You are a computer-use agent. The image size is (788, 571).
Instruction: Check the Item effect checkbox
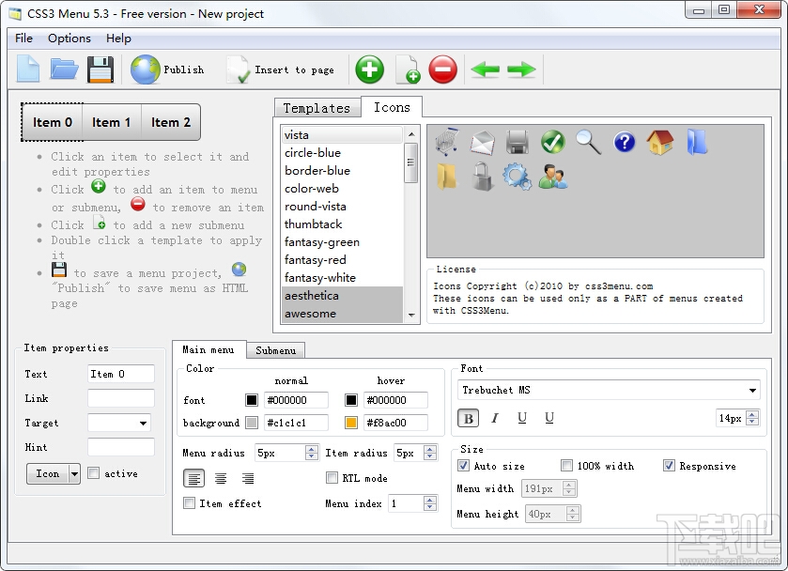coord(189,503)
